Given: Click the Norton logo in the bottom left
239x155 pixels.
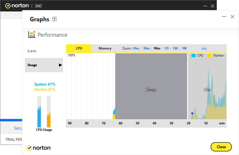Looking at the screenshot, I should (x=39, y=148).
